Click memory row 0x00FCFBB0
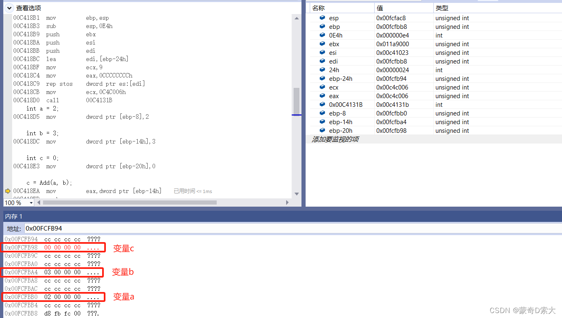The width and height of the screenshot is (562, 318). pos(53,297)
